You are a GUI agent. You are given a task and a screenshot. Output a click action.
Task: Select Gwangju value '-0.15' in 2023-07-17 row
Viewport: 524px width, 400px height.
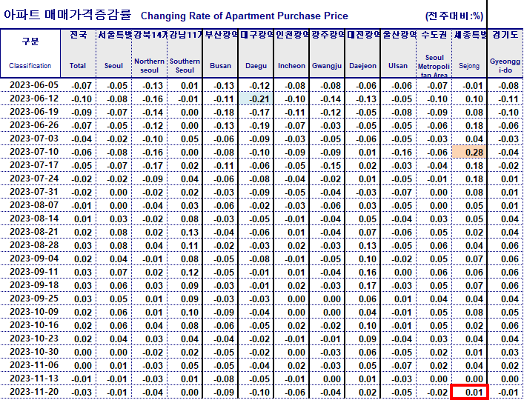(330, 166)
